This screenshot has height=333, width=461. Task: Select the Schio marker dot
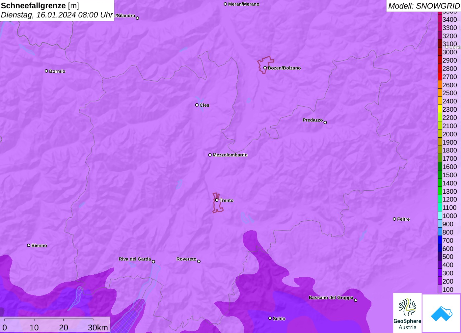tap(270, 318)
